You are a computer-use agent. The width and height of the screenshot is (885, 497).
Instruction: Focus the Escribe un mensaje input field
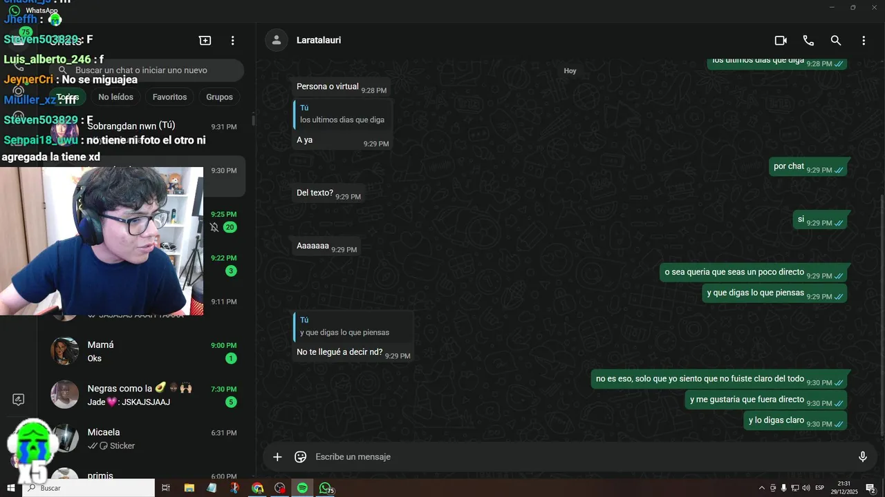click(581, 457)
